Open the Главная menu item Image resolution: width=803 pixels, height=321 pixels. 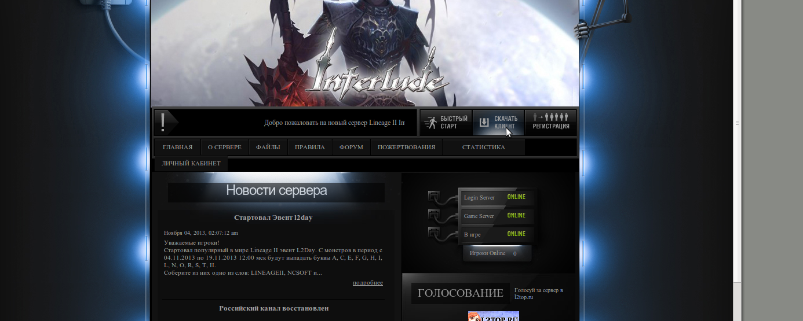coord(177,147)
